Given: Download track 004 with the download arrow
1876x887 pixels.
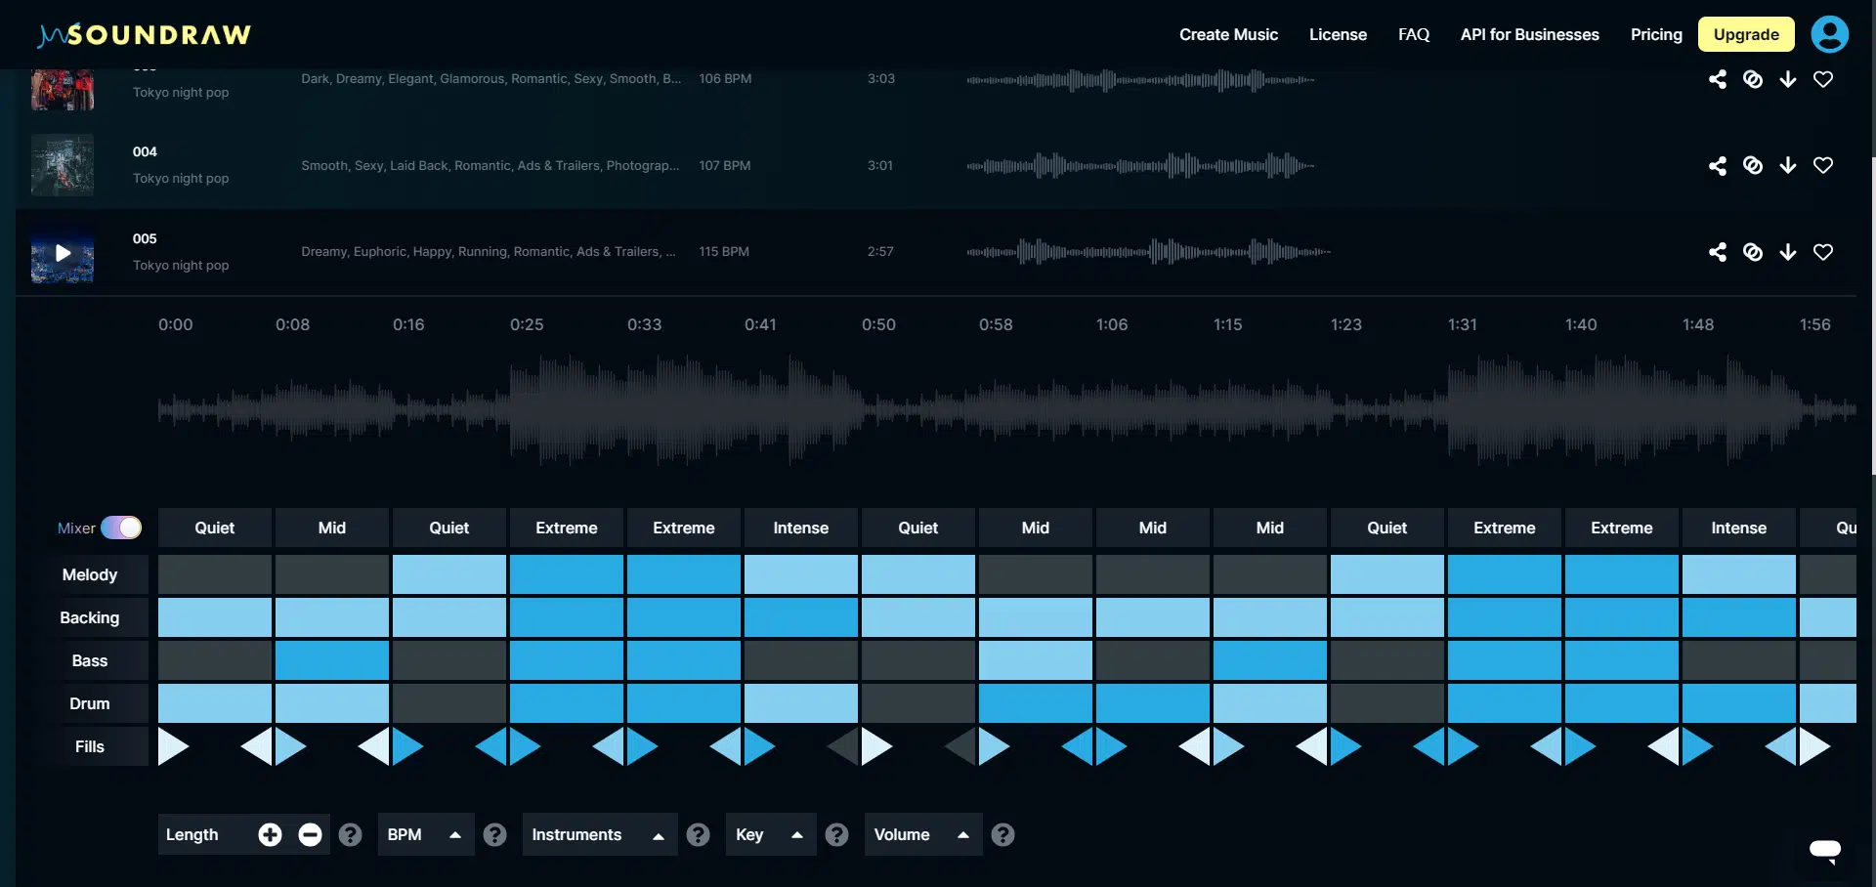Looking at the screenshot, I should [x=1789, y=165].
